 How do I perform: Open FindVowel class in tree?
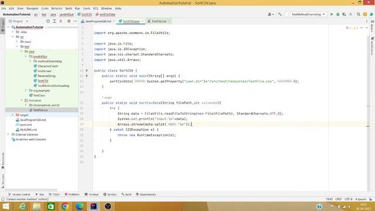coord(45,71)
